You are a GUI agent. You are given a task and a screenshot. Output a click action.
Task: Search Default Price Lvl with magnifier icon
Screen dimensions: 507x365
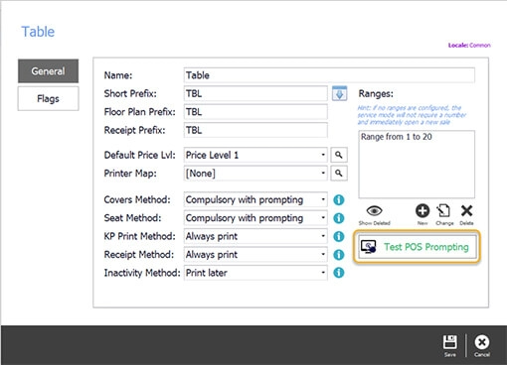(x=339, y=155)
